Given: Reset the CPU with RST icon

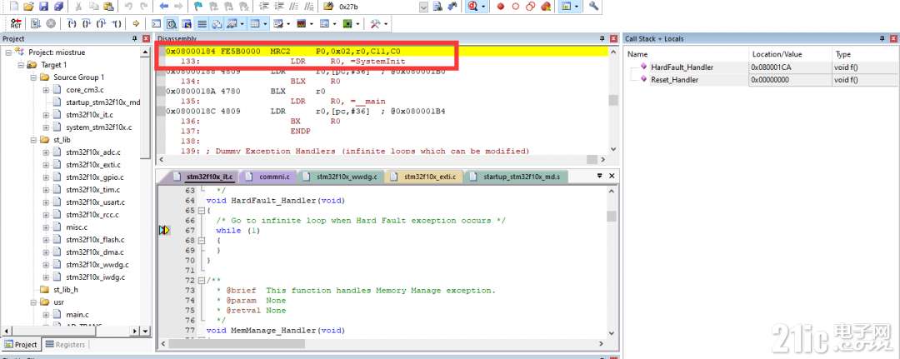Looking at the screenshot, I should coord(16,24).
